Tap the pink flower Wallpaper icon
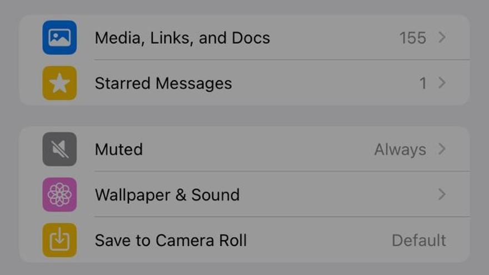The width and height of the screenshot is (489, 275). coord(59,194)
